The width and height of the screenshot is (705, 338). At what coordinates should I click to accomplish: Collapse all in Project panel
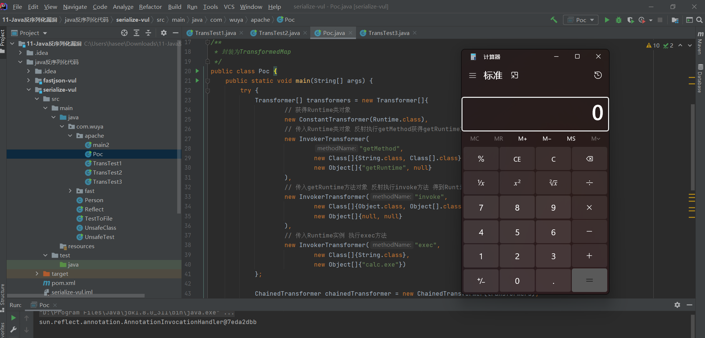pos(148,33)
